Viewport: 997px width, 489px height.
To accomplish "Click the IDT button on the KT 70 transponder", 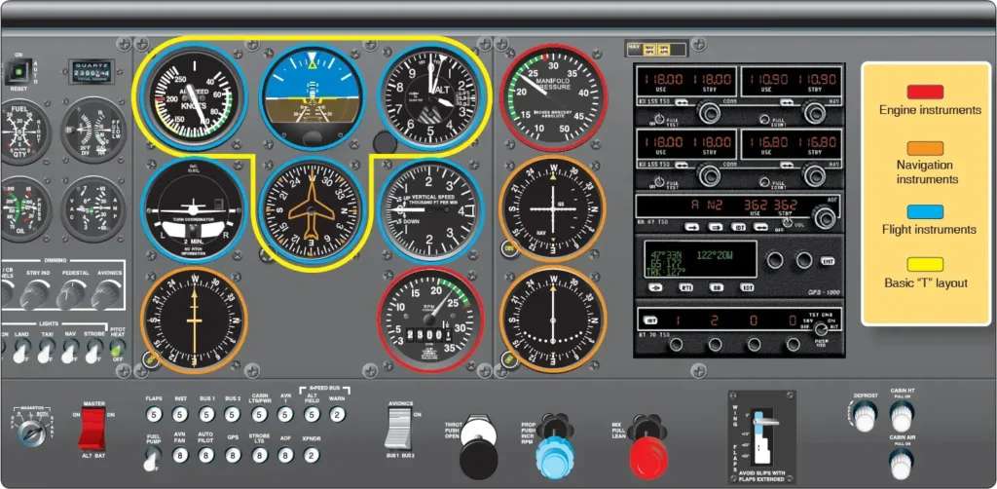I will tap(649, 320).
